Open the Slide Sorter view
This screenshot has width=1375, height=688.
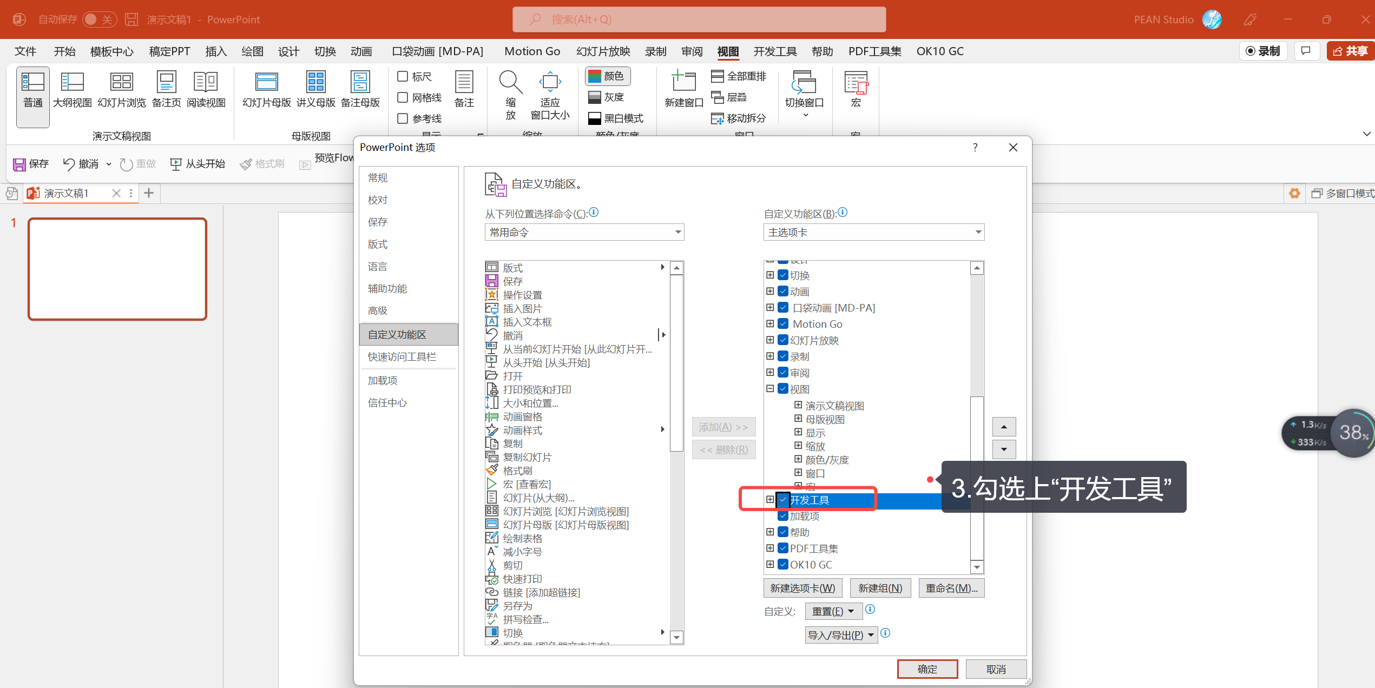[121, 82]
